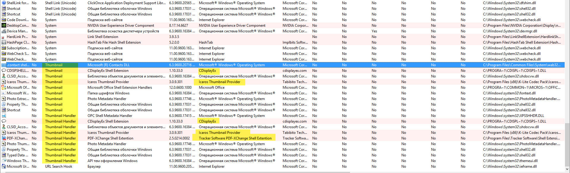The width and height of the screenshot is (570, 173).
Task: Click 'Tracker Software PDF-XChange Shell Extention' product name
Action: (235, 138)
